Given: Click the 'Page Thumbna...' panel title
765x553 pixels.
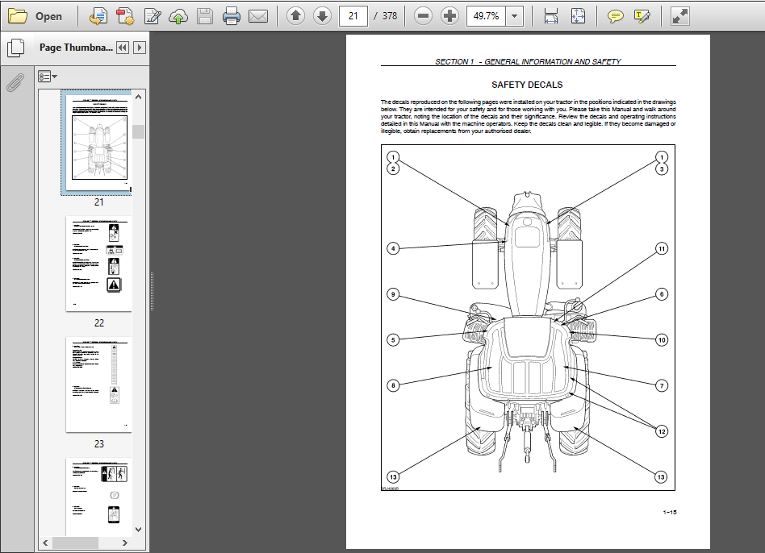Looking at the screenshot, I should click(x=76, y=48).
